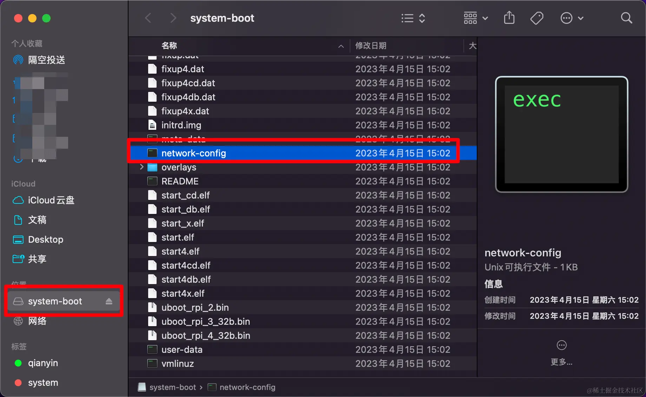Image resolution: width=646 pixels, height=397 pixels.
Task: Click the drive icon beside system-boot
Action: coord(18,301)
